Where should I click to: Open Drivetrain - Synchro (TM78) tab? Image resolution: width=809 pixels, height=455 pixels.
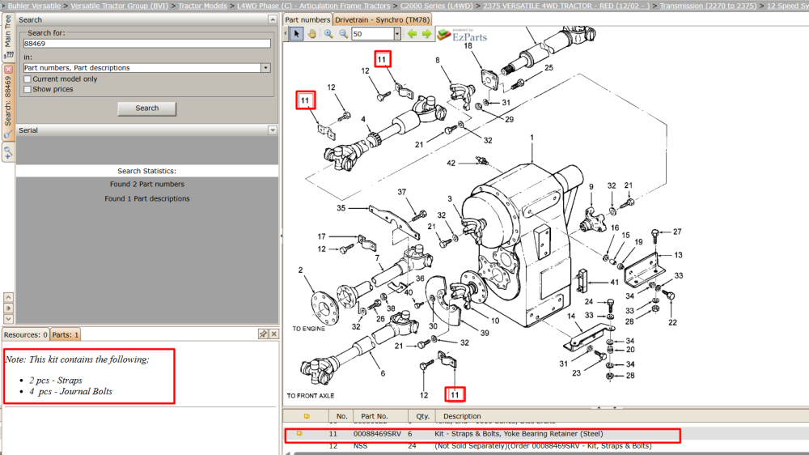pyautogui.click(x=383, y=19)
